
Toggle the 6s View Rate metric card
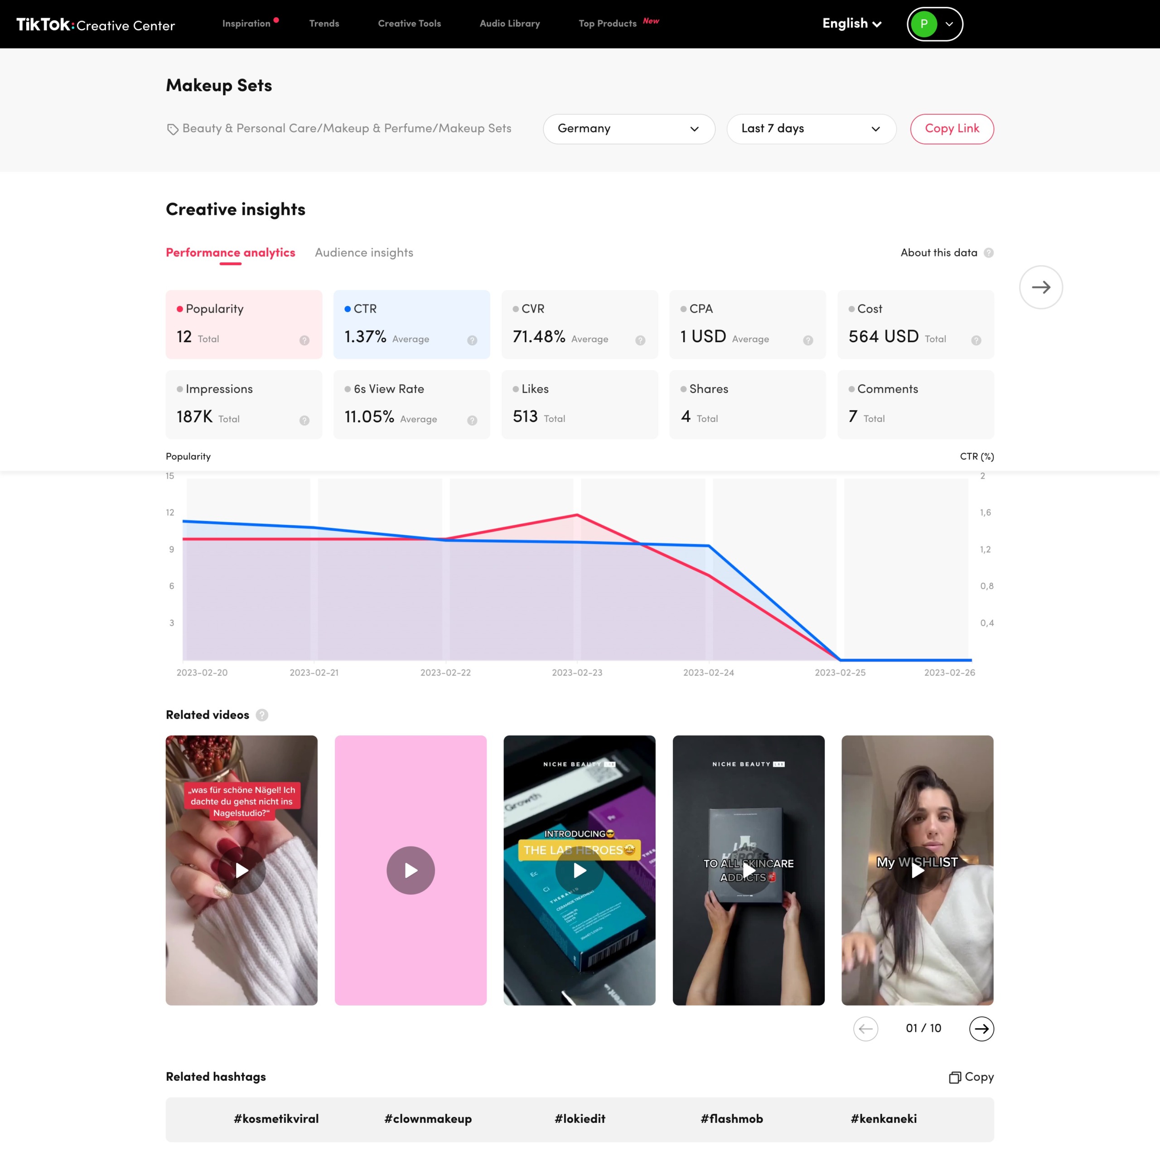pyautogui.click(x=411, y=404)
